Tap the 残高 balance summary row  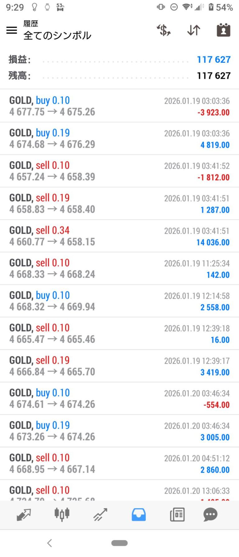point(119,76)
